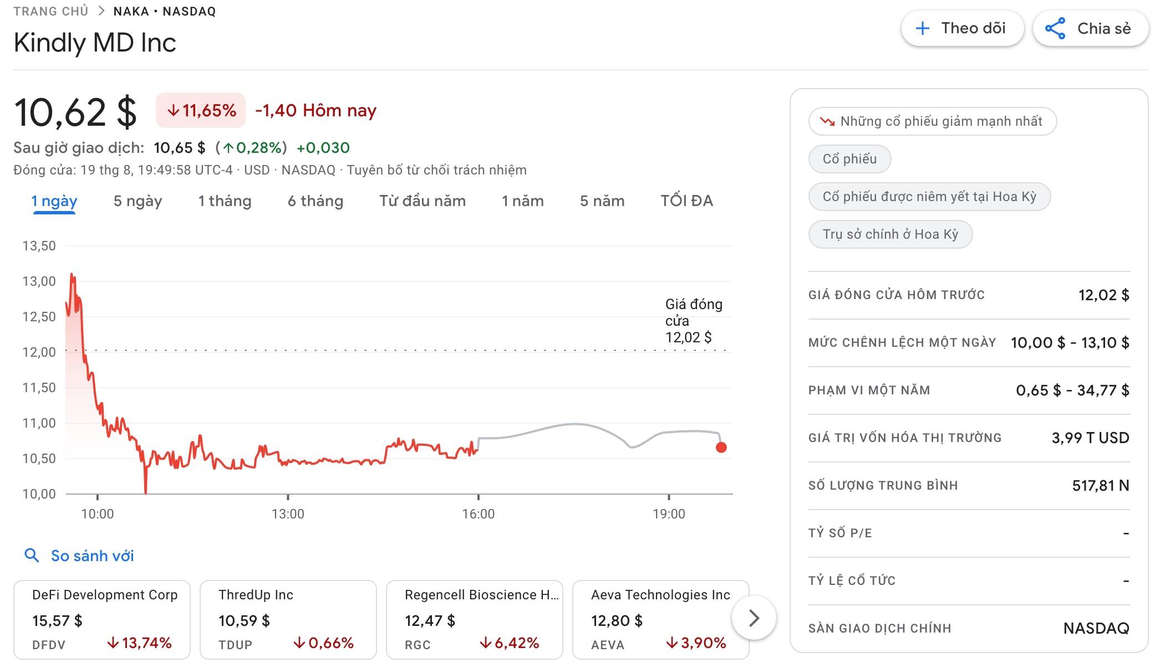The image size is (1165, 668).
Task: Click the TDUP ticker symbol
Action: click(235, 645)
